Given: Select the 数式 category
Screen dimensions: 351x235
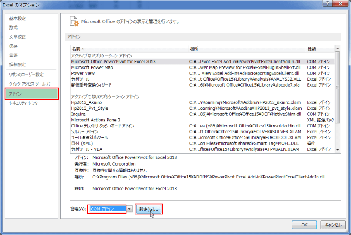Looking at the screenshot, I should [13, 28].
